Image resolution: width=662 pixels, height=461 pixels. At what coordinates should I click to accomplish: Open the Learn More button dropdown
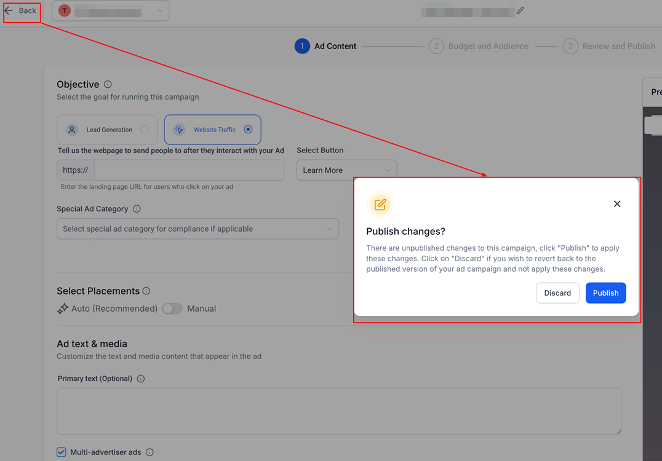346,170
